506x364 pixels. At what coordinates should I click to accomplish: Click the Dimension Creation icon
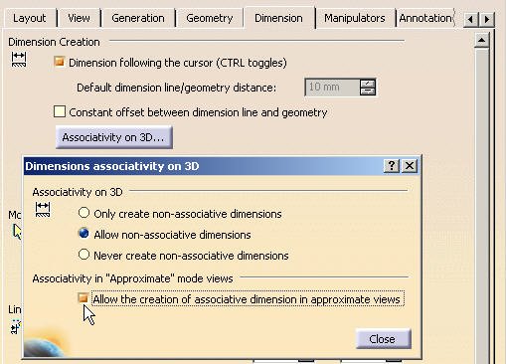19,60
